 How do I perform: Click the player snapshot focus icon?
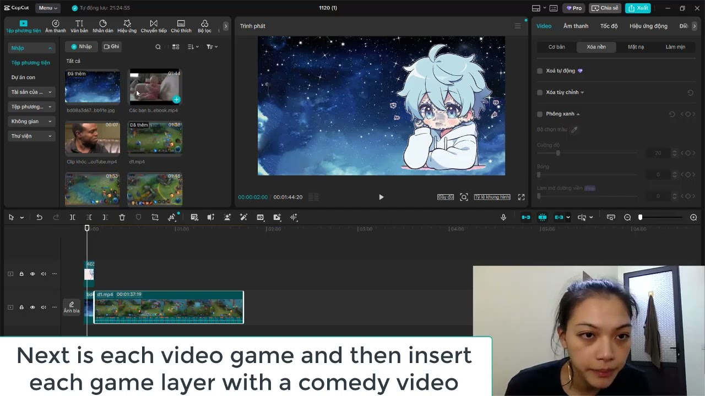point(464,197)
